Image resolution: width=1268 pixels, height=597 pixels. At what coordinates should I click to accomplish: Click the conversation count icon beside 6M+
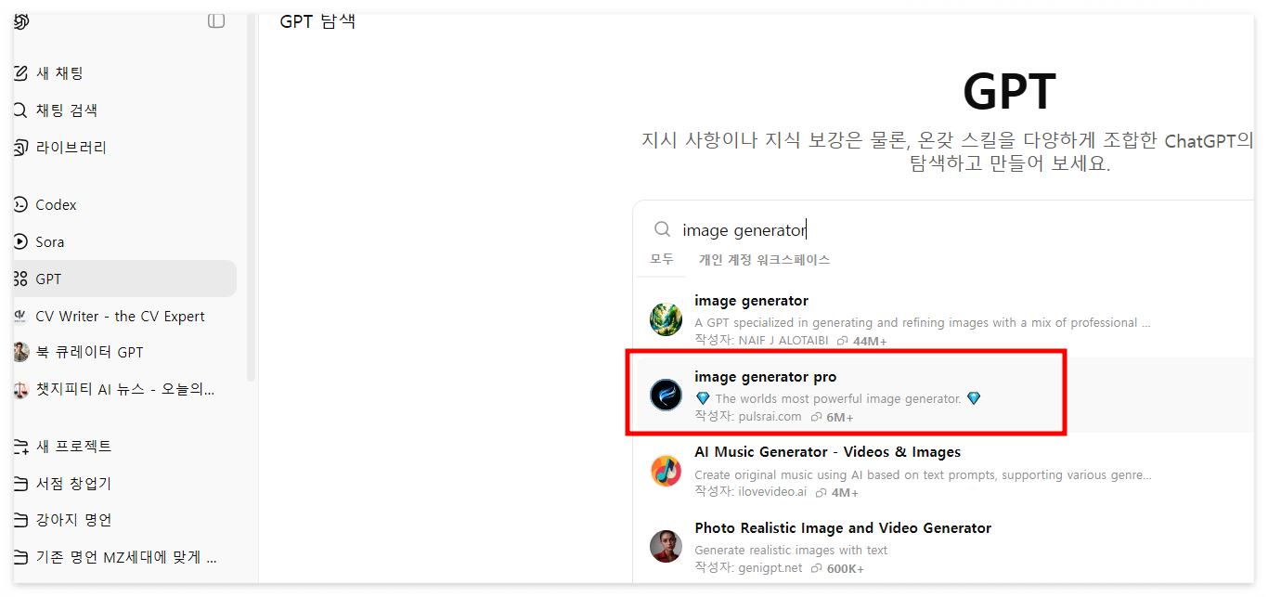(x=816, y=417)
